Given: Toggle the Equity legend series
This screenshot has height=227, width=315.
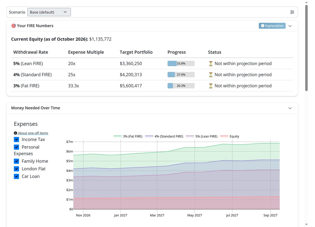Looking at the screenshot, I should pyautogui.click(x=230, y=136).
